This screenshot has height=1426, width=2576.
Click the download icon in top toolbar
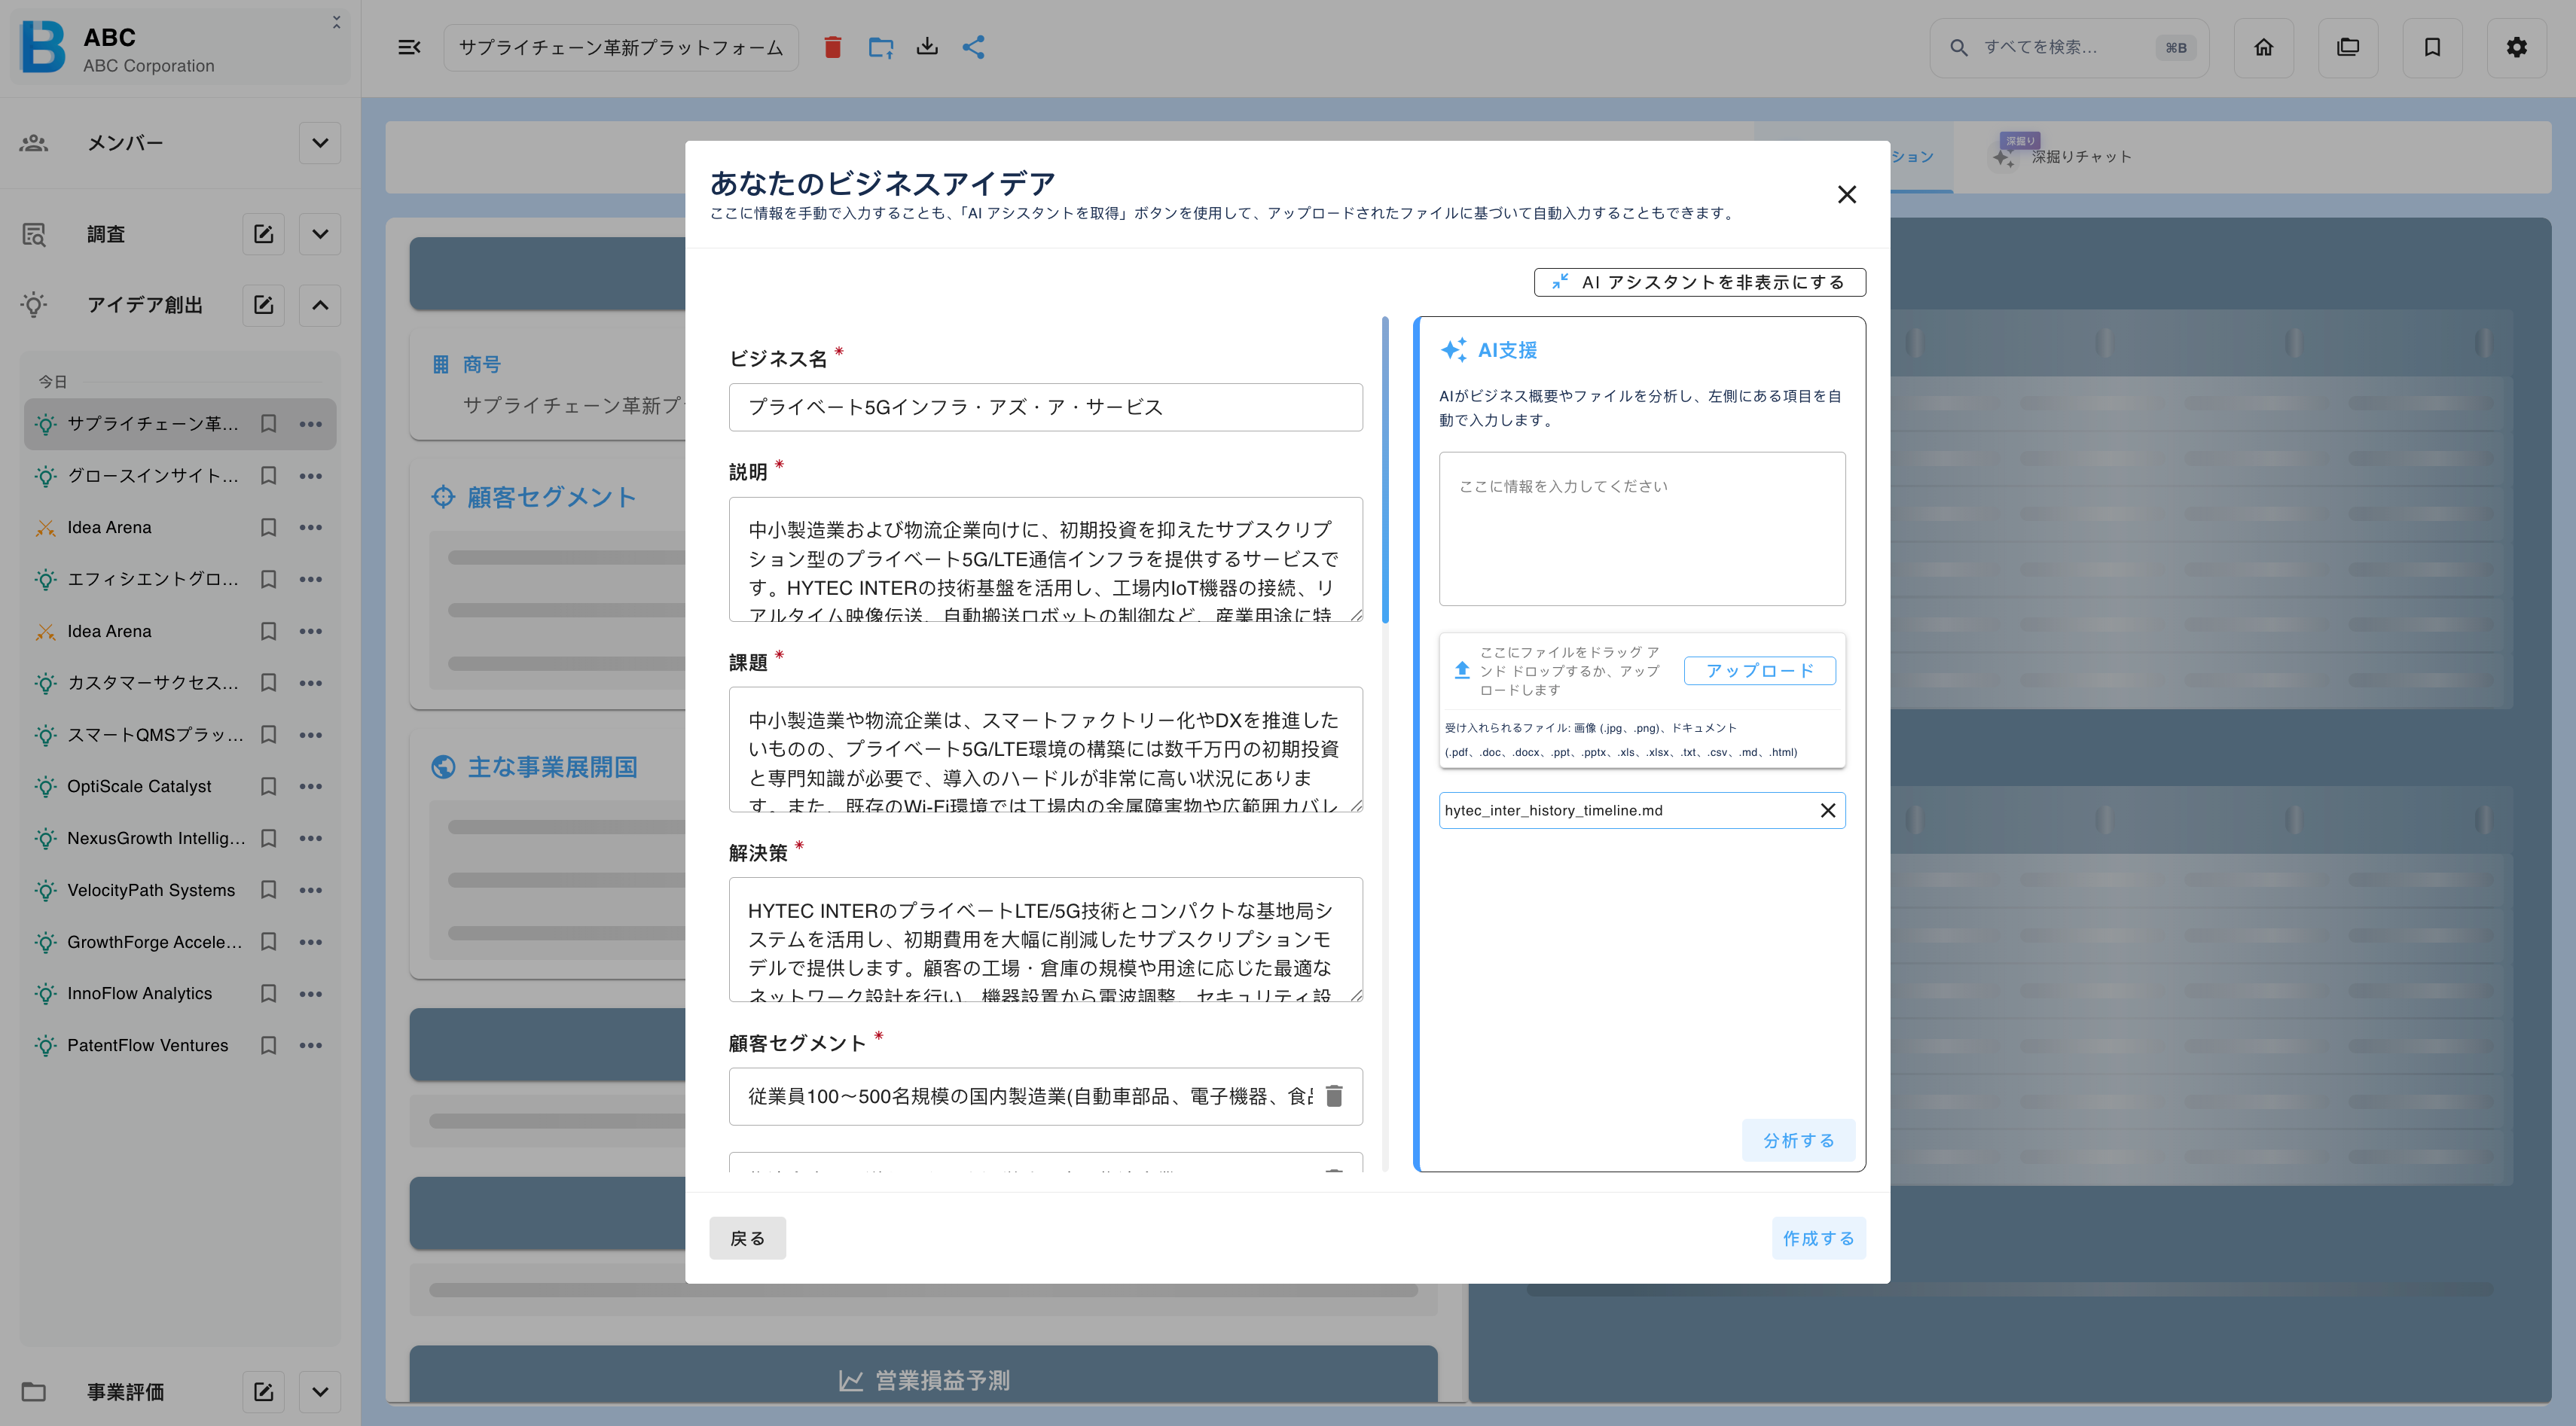click(x=927, y=47)
